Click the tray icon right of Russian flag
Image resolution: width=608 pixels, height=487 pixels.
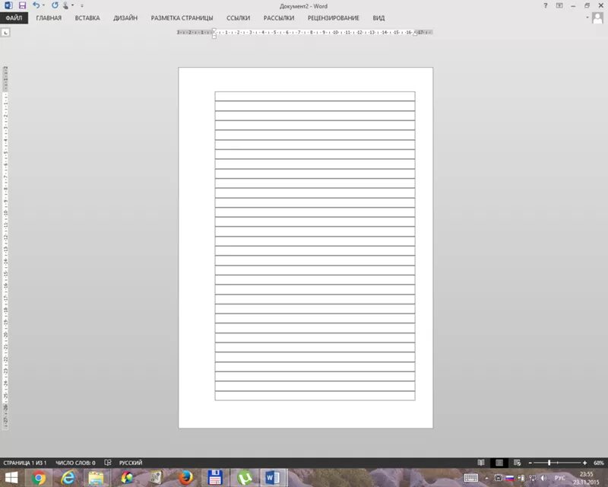point(521,478)
